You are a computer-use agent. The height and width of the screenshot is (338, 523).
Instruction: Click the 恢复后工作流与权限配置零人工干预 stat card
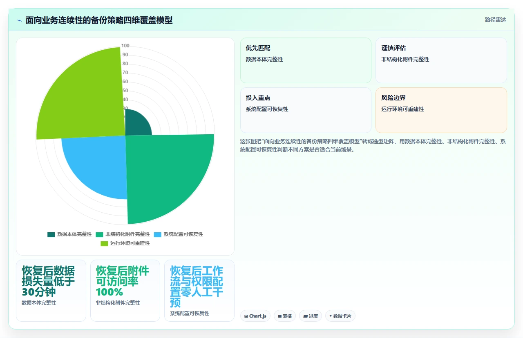[x=199, y=291]
